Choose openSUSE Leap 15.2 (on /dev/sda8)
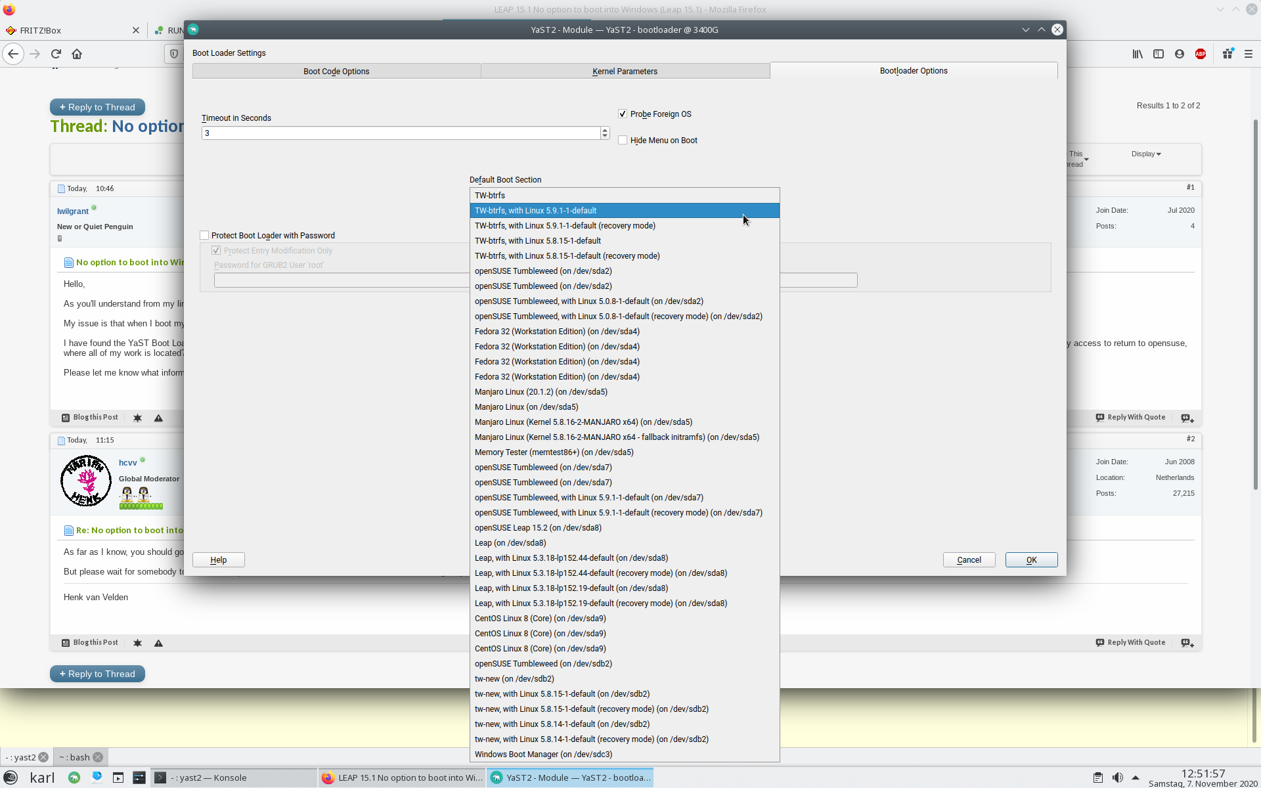Viewport: 1261px width, 788px height. (x=625, y=528)
